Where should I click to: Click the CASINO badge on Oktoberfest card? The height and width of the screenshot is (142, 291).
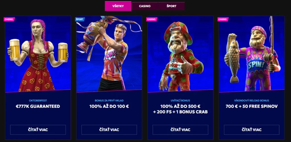9,19
